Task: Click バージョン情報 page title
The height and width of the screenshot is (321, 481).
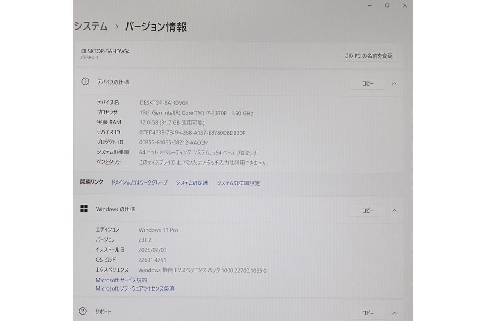Action: coord(156,27)
